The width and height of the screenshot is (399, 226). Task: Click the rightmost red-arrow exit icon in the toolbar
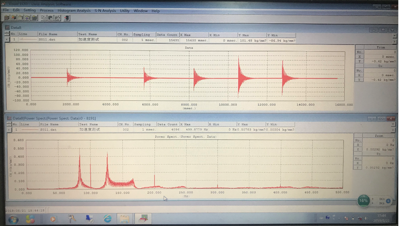point(67,17)
